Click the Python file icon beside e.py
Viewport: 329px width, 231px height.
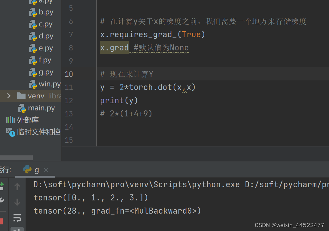[x=33, y=48]
